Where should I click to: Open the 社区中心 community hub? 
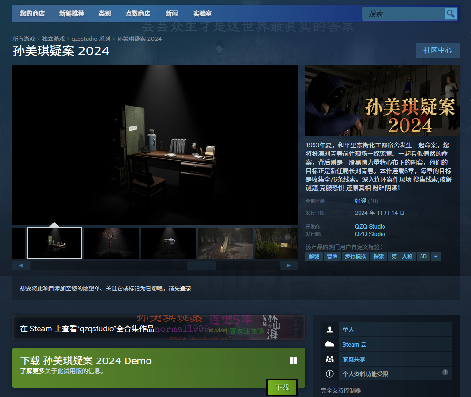(x=437, y=50)
